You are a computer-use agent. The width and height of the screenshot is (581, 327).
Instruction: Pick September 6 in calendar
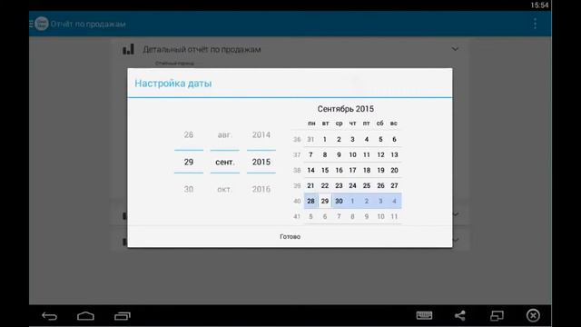394,139
